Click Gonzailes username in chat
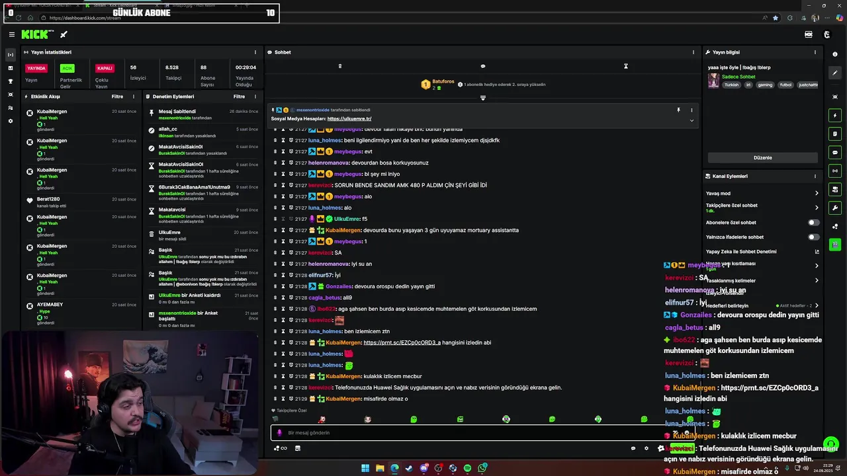Image resolution: width=847 pixels, height=476 pixels. (x=339, y=286)
